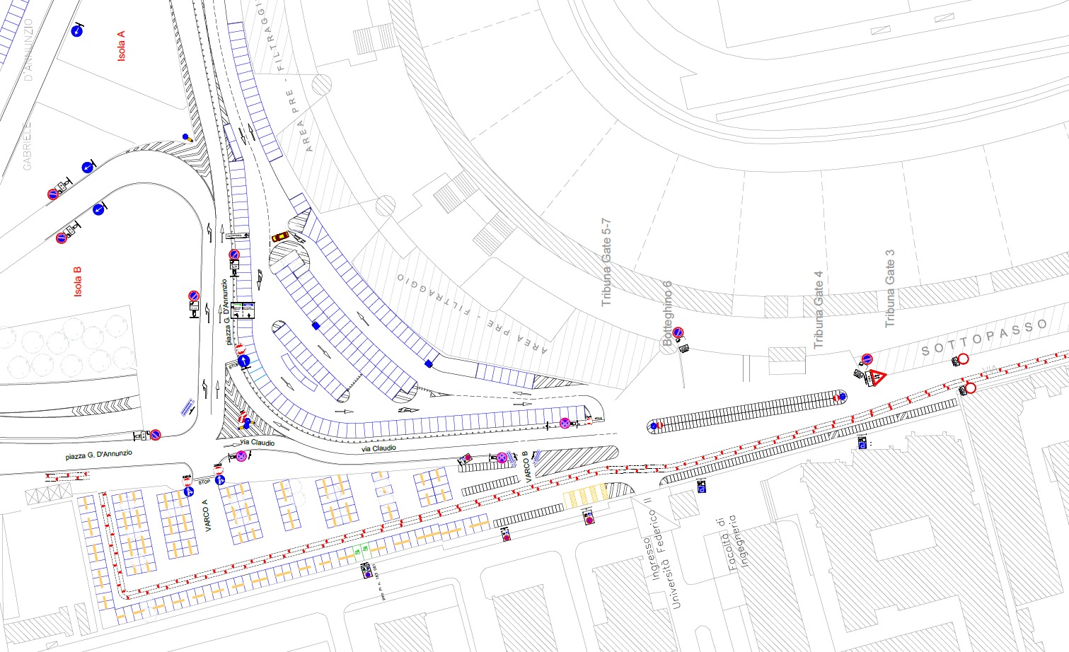Screen dimensions: 1069x652
Task: Click the red 'Isola B' label
Action: pyautogui.click(x=78, y=281)
